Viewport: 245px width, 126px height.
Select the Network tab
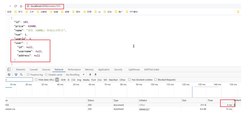59,70
